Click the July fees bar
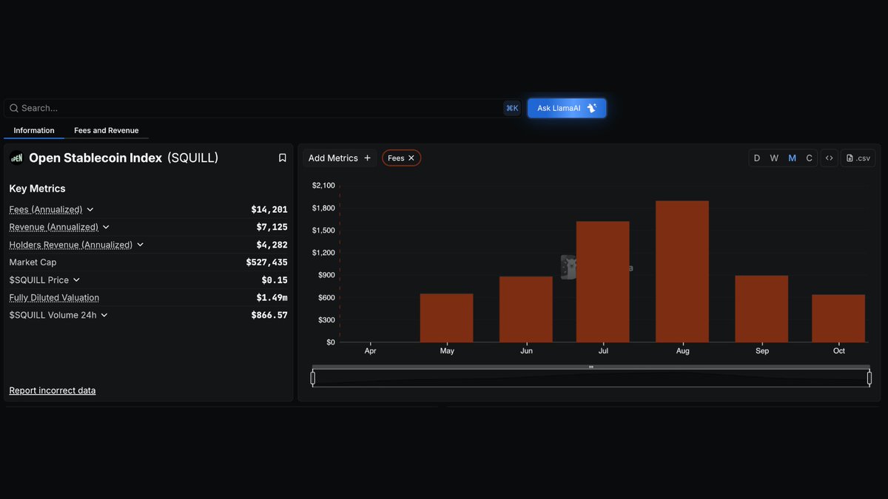 point(603,282)
